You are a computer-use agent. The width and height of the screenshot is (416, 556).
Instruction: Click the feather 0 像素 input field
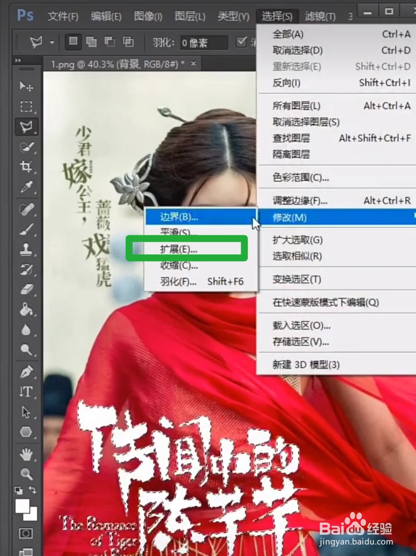point(204,42)
